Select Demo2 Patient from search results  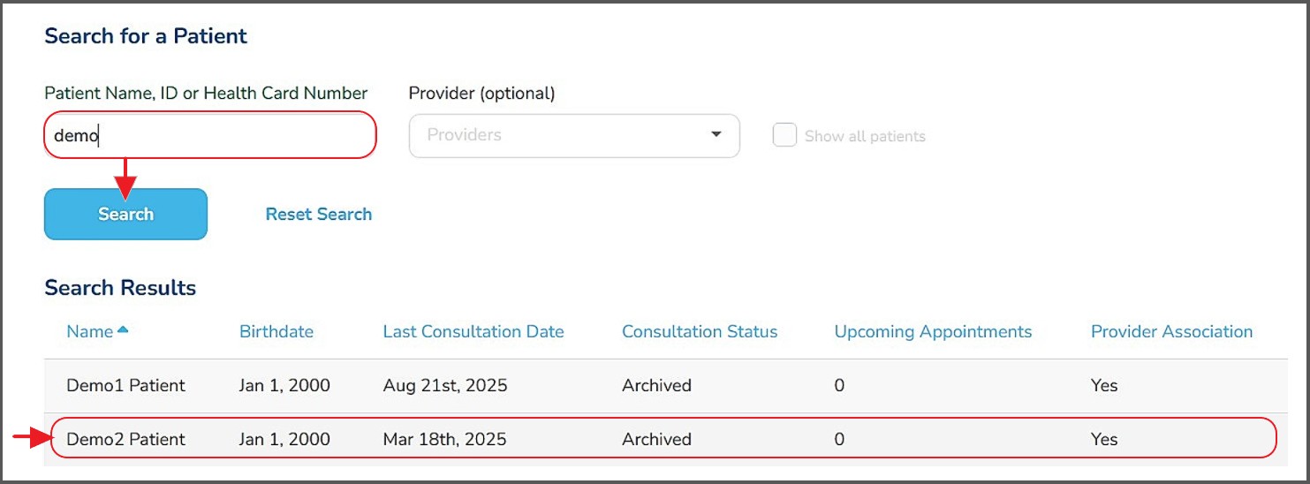click(x=125, y=439)
